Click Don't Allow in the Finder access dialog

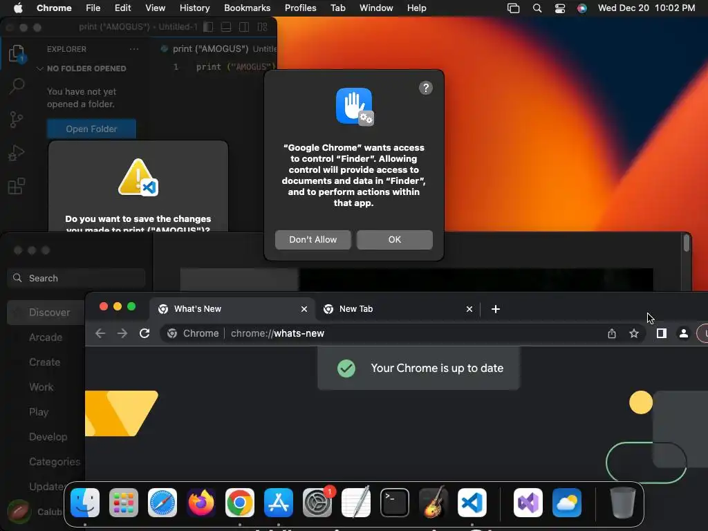coord(313,240)
